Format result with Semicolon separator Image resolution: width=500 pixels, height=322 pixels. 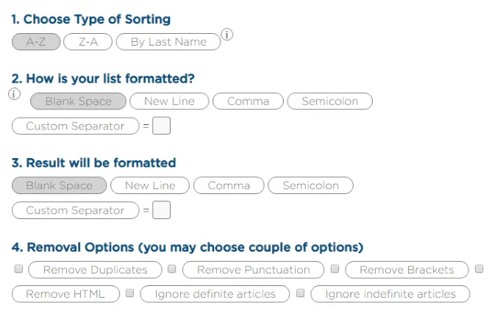click(x=310, y=185)
